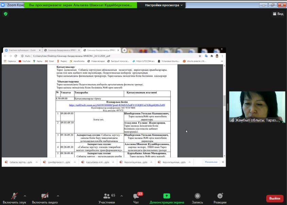Screen dimensions: 287x205
Task: Expand video options arrow next to camera
Action: pos(57,196)
